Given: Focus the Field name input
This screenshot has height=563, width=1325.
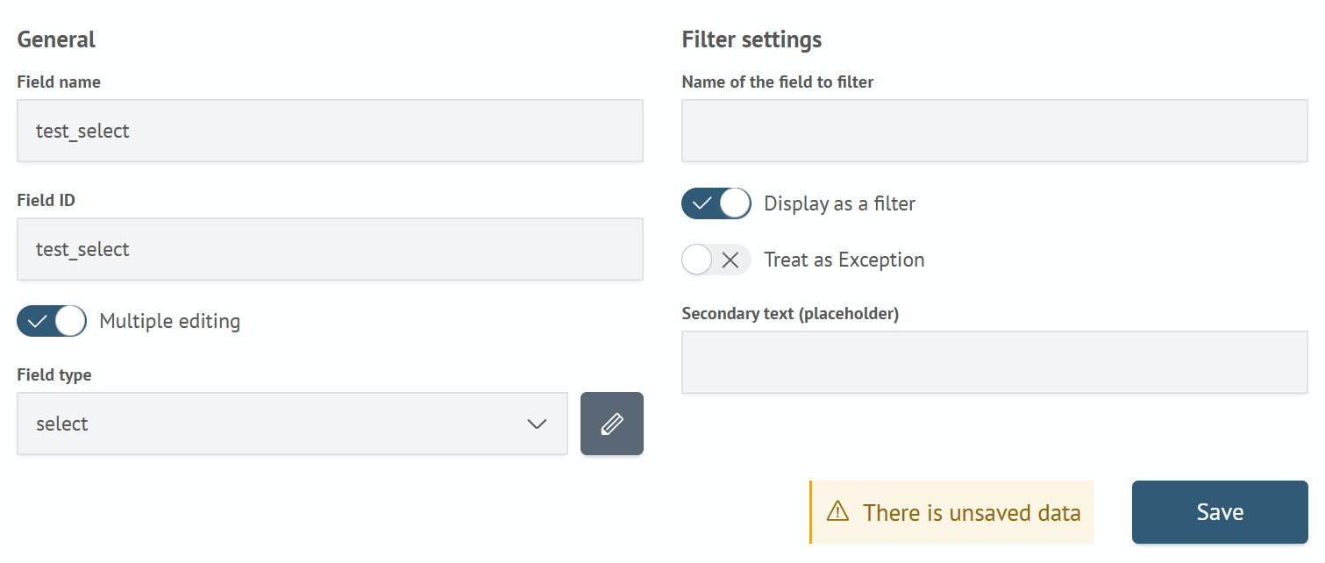Looking at the screenshot, I should pos(330,131).
